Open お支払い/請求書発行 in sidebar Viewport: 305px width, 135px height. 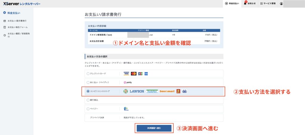[x=17, y=21]
